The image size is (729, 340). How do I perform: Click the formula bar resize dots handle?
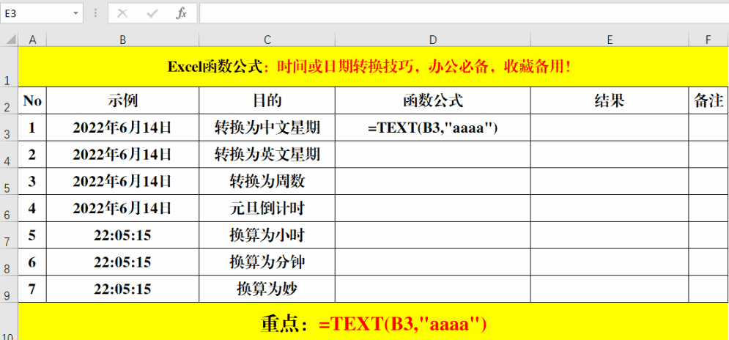pyautogui.click(x=95, y=13)
